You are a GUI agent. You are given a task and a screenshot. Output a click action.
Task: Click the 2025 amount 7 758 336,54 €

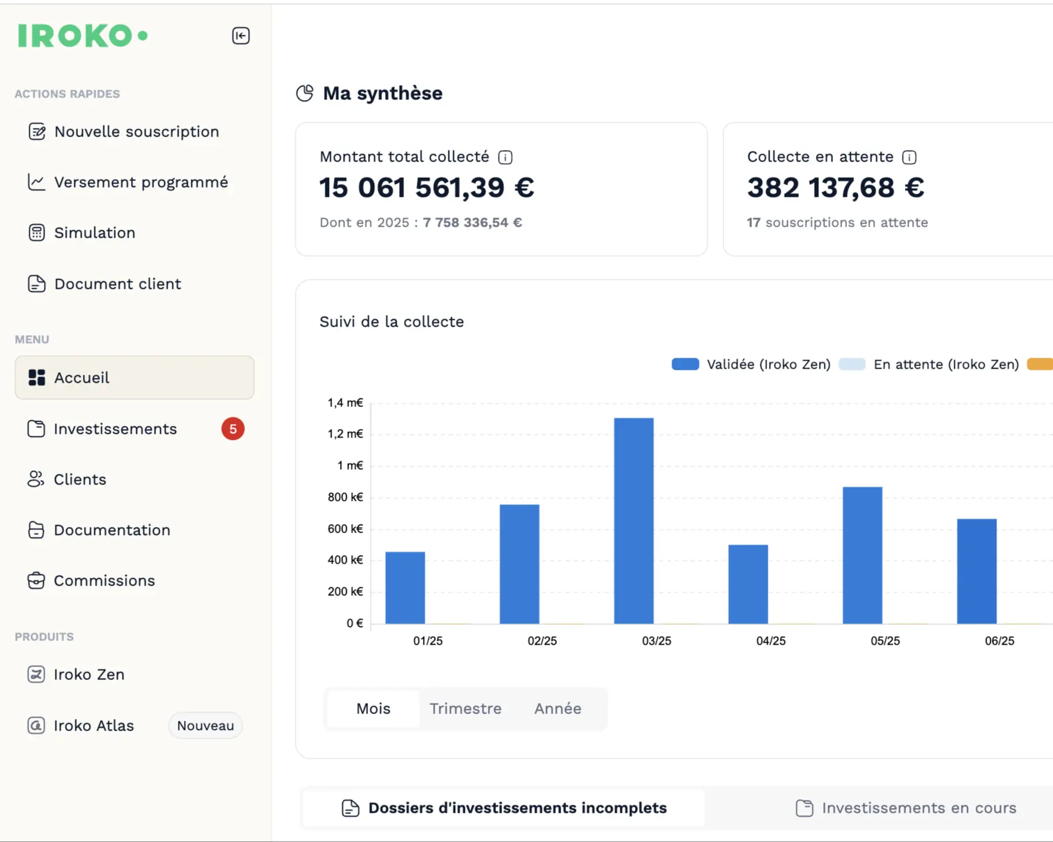pos(472,222)
